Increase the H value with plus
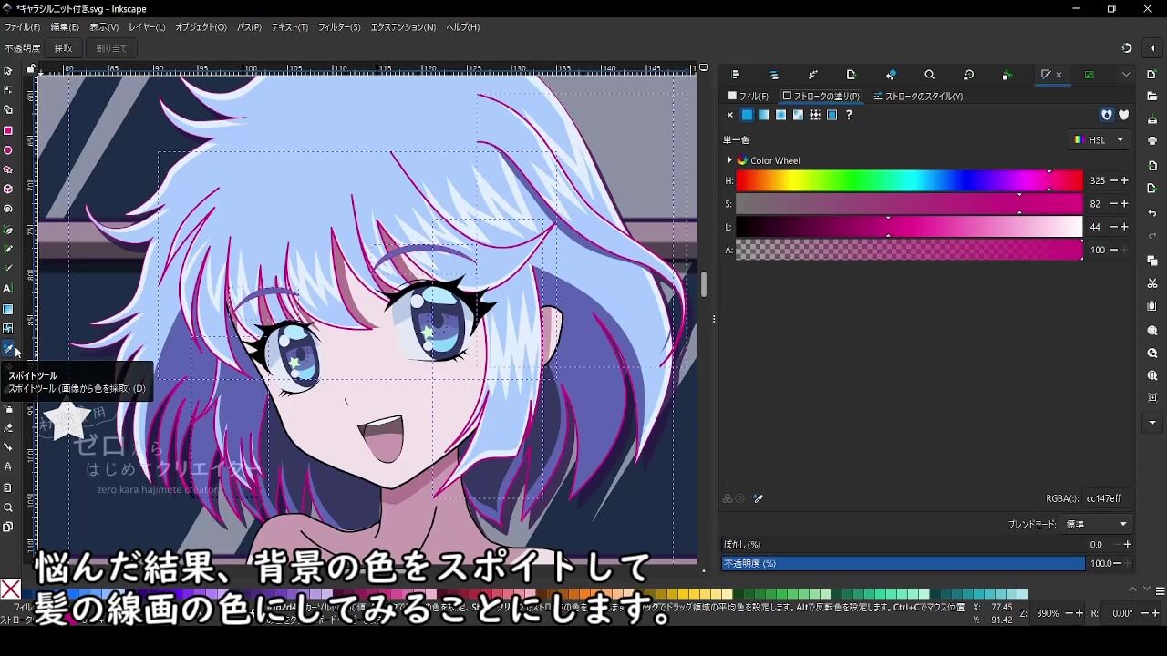1167x656 pixels. pyautogui.click(x=1124, y=180)
